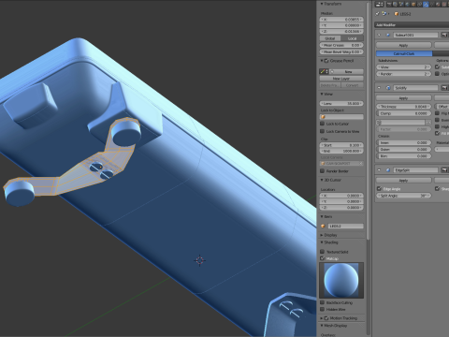Apply the Solidify modifier
The height and width of the screenshot is (337, 449).
pos(403,98)
